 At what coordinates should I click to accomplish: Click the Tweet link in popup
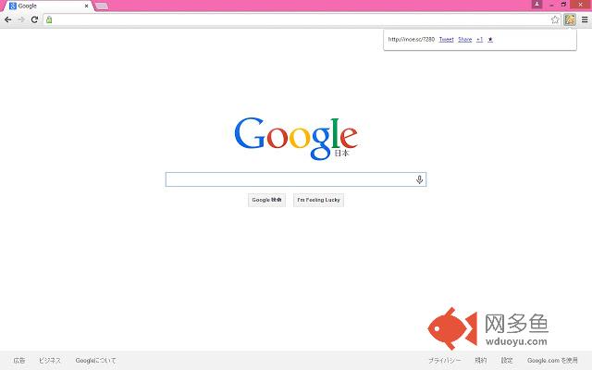pos(446,39)
